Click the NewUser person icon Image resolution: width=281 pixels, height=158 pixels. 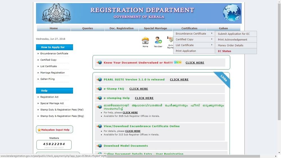(158, 40)
